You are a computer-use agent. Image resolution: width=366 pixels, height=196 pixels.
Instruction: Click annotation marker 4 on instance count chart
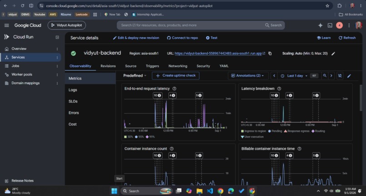[x=172, y=156]
